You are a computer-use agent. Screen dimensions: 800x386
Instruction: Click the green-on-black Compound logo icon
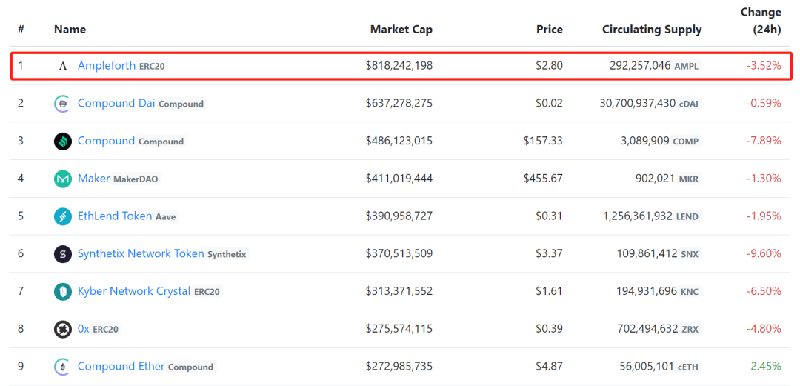pyautogui.click(x=63, y=142)
